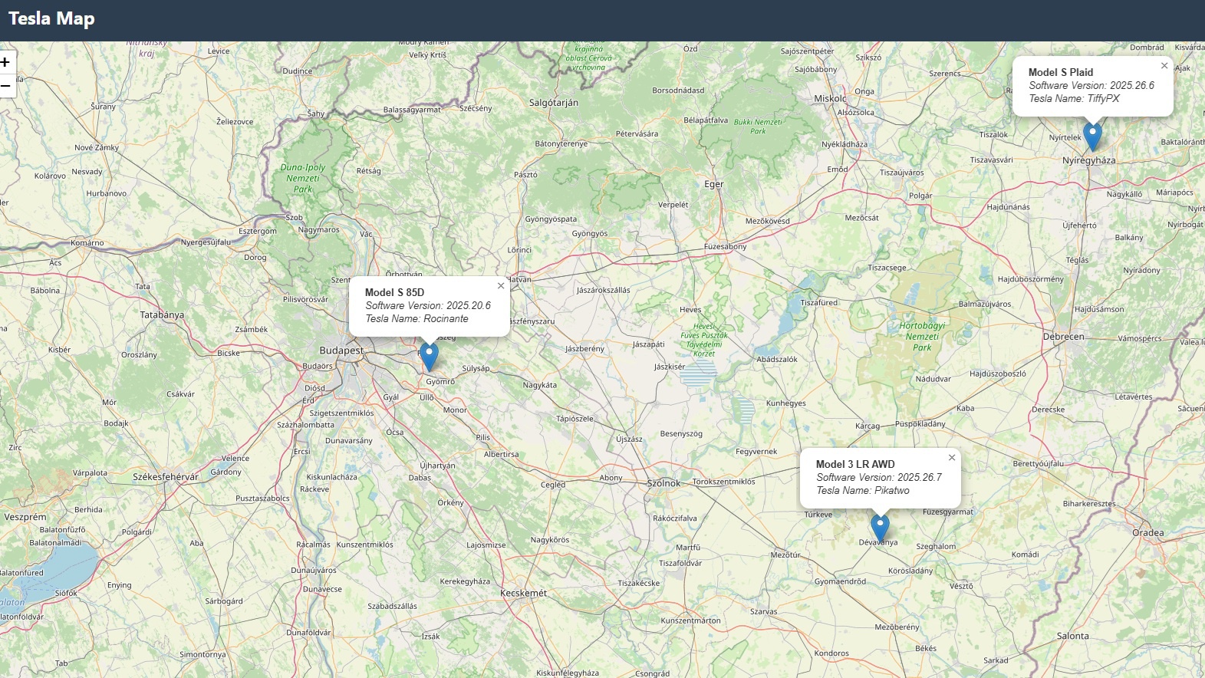Click the Hajdúszoboszló town label
The height and width of the screenshot is (678, 1205).
click(998, 374)
